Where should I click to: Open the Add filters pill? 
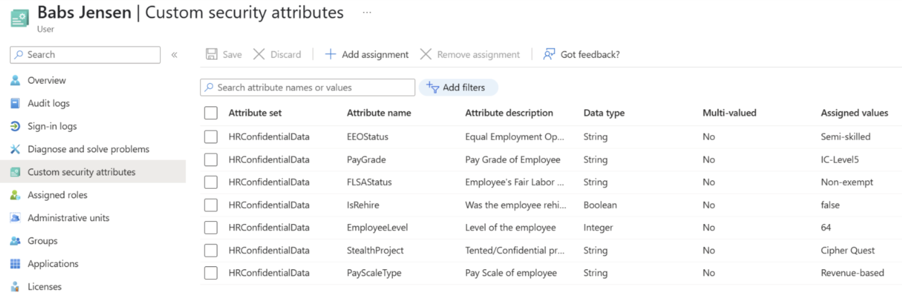458,87
